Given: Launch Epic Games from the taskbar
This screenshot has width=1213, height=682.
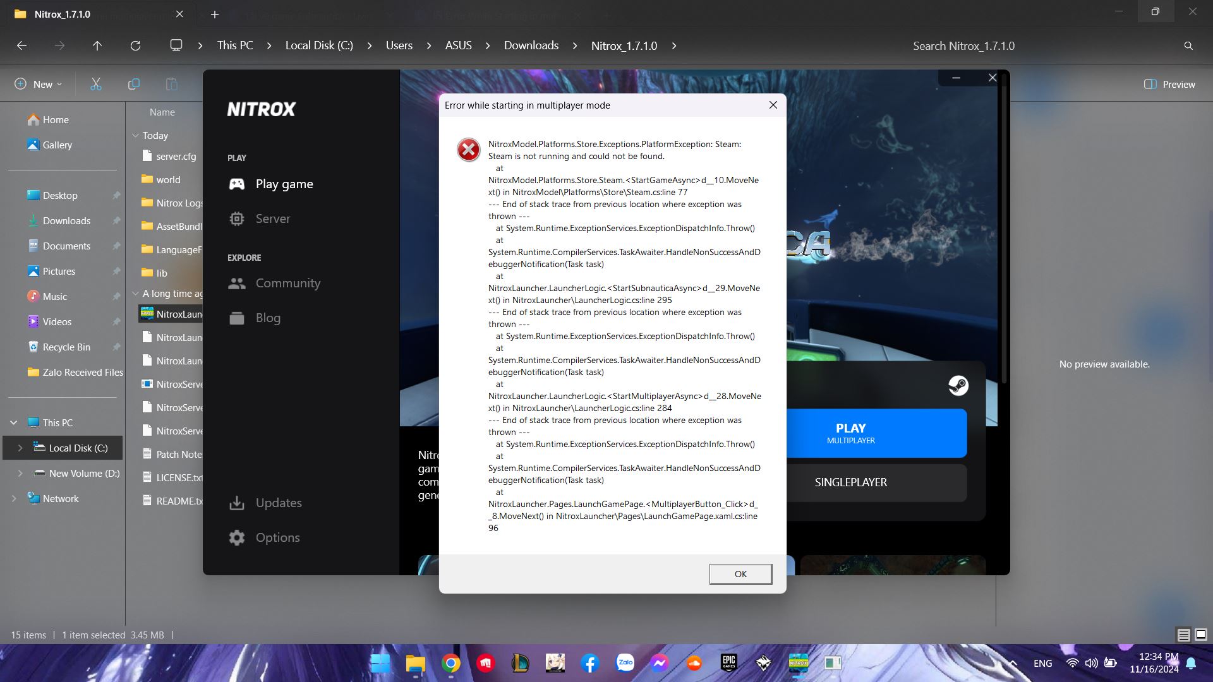Looking at the screenshot, I should 729,663.
